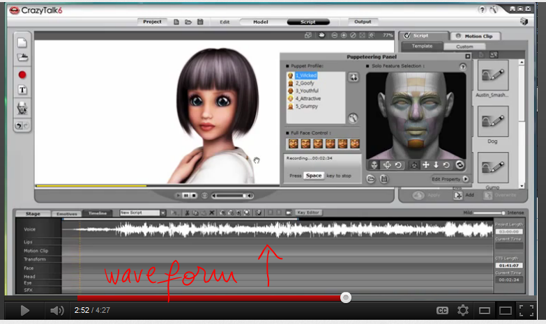Viewport: 546px width, 324px height.
Task: Open the Custom tab in script panel
Action: pyautogui.click(x=464, y=47)
